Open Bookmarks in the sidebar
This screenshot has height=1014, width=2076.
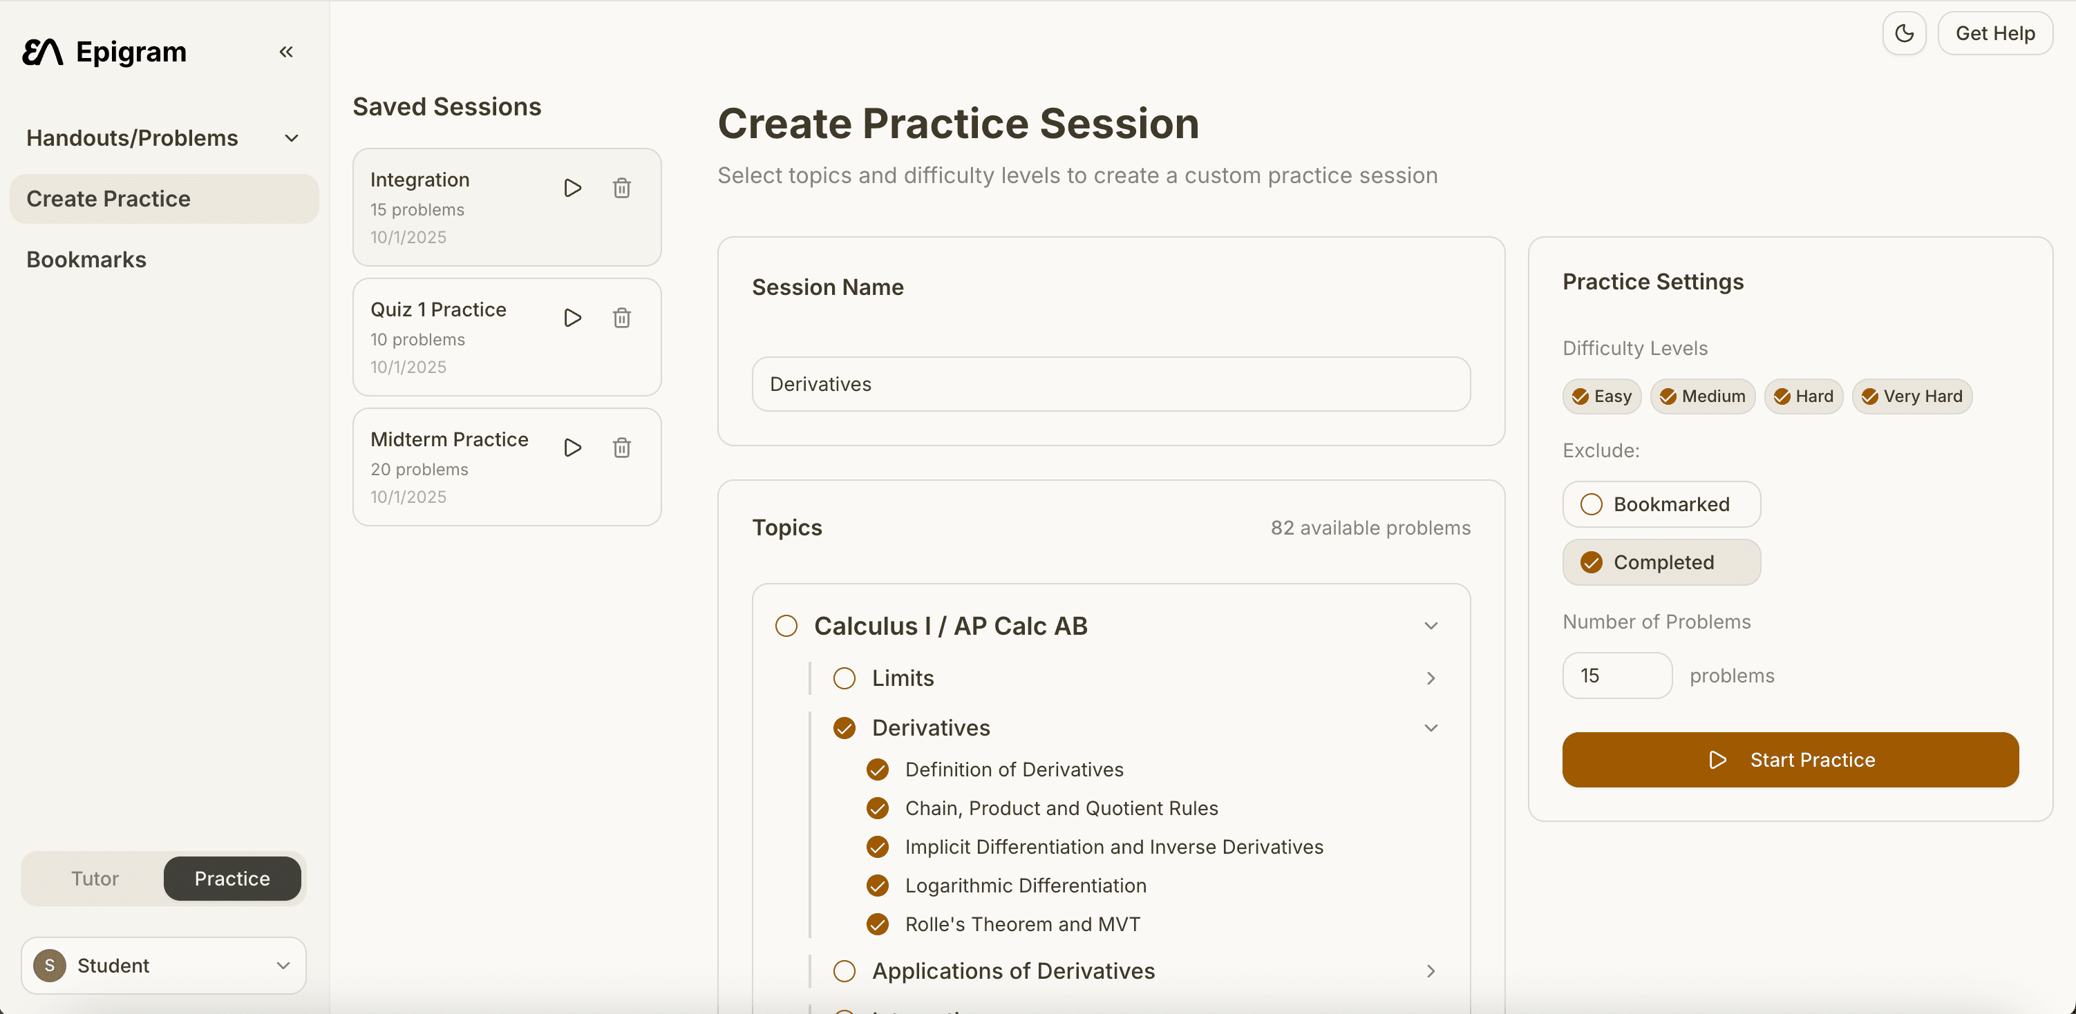click(x=86, y=259)
